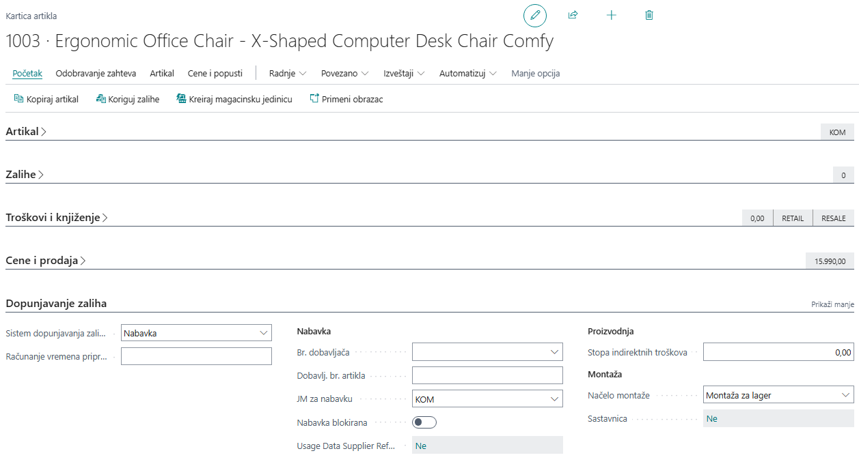Click the Dobavlj. br. artikla input field

[487, 375]
